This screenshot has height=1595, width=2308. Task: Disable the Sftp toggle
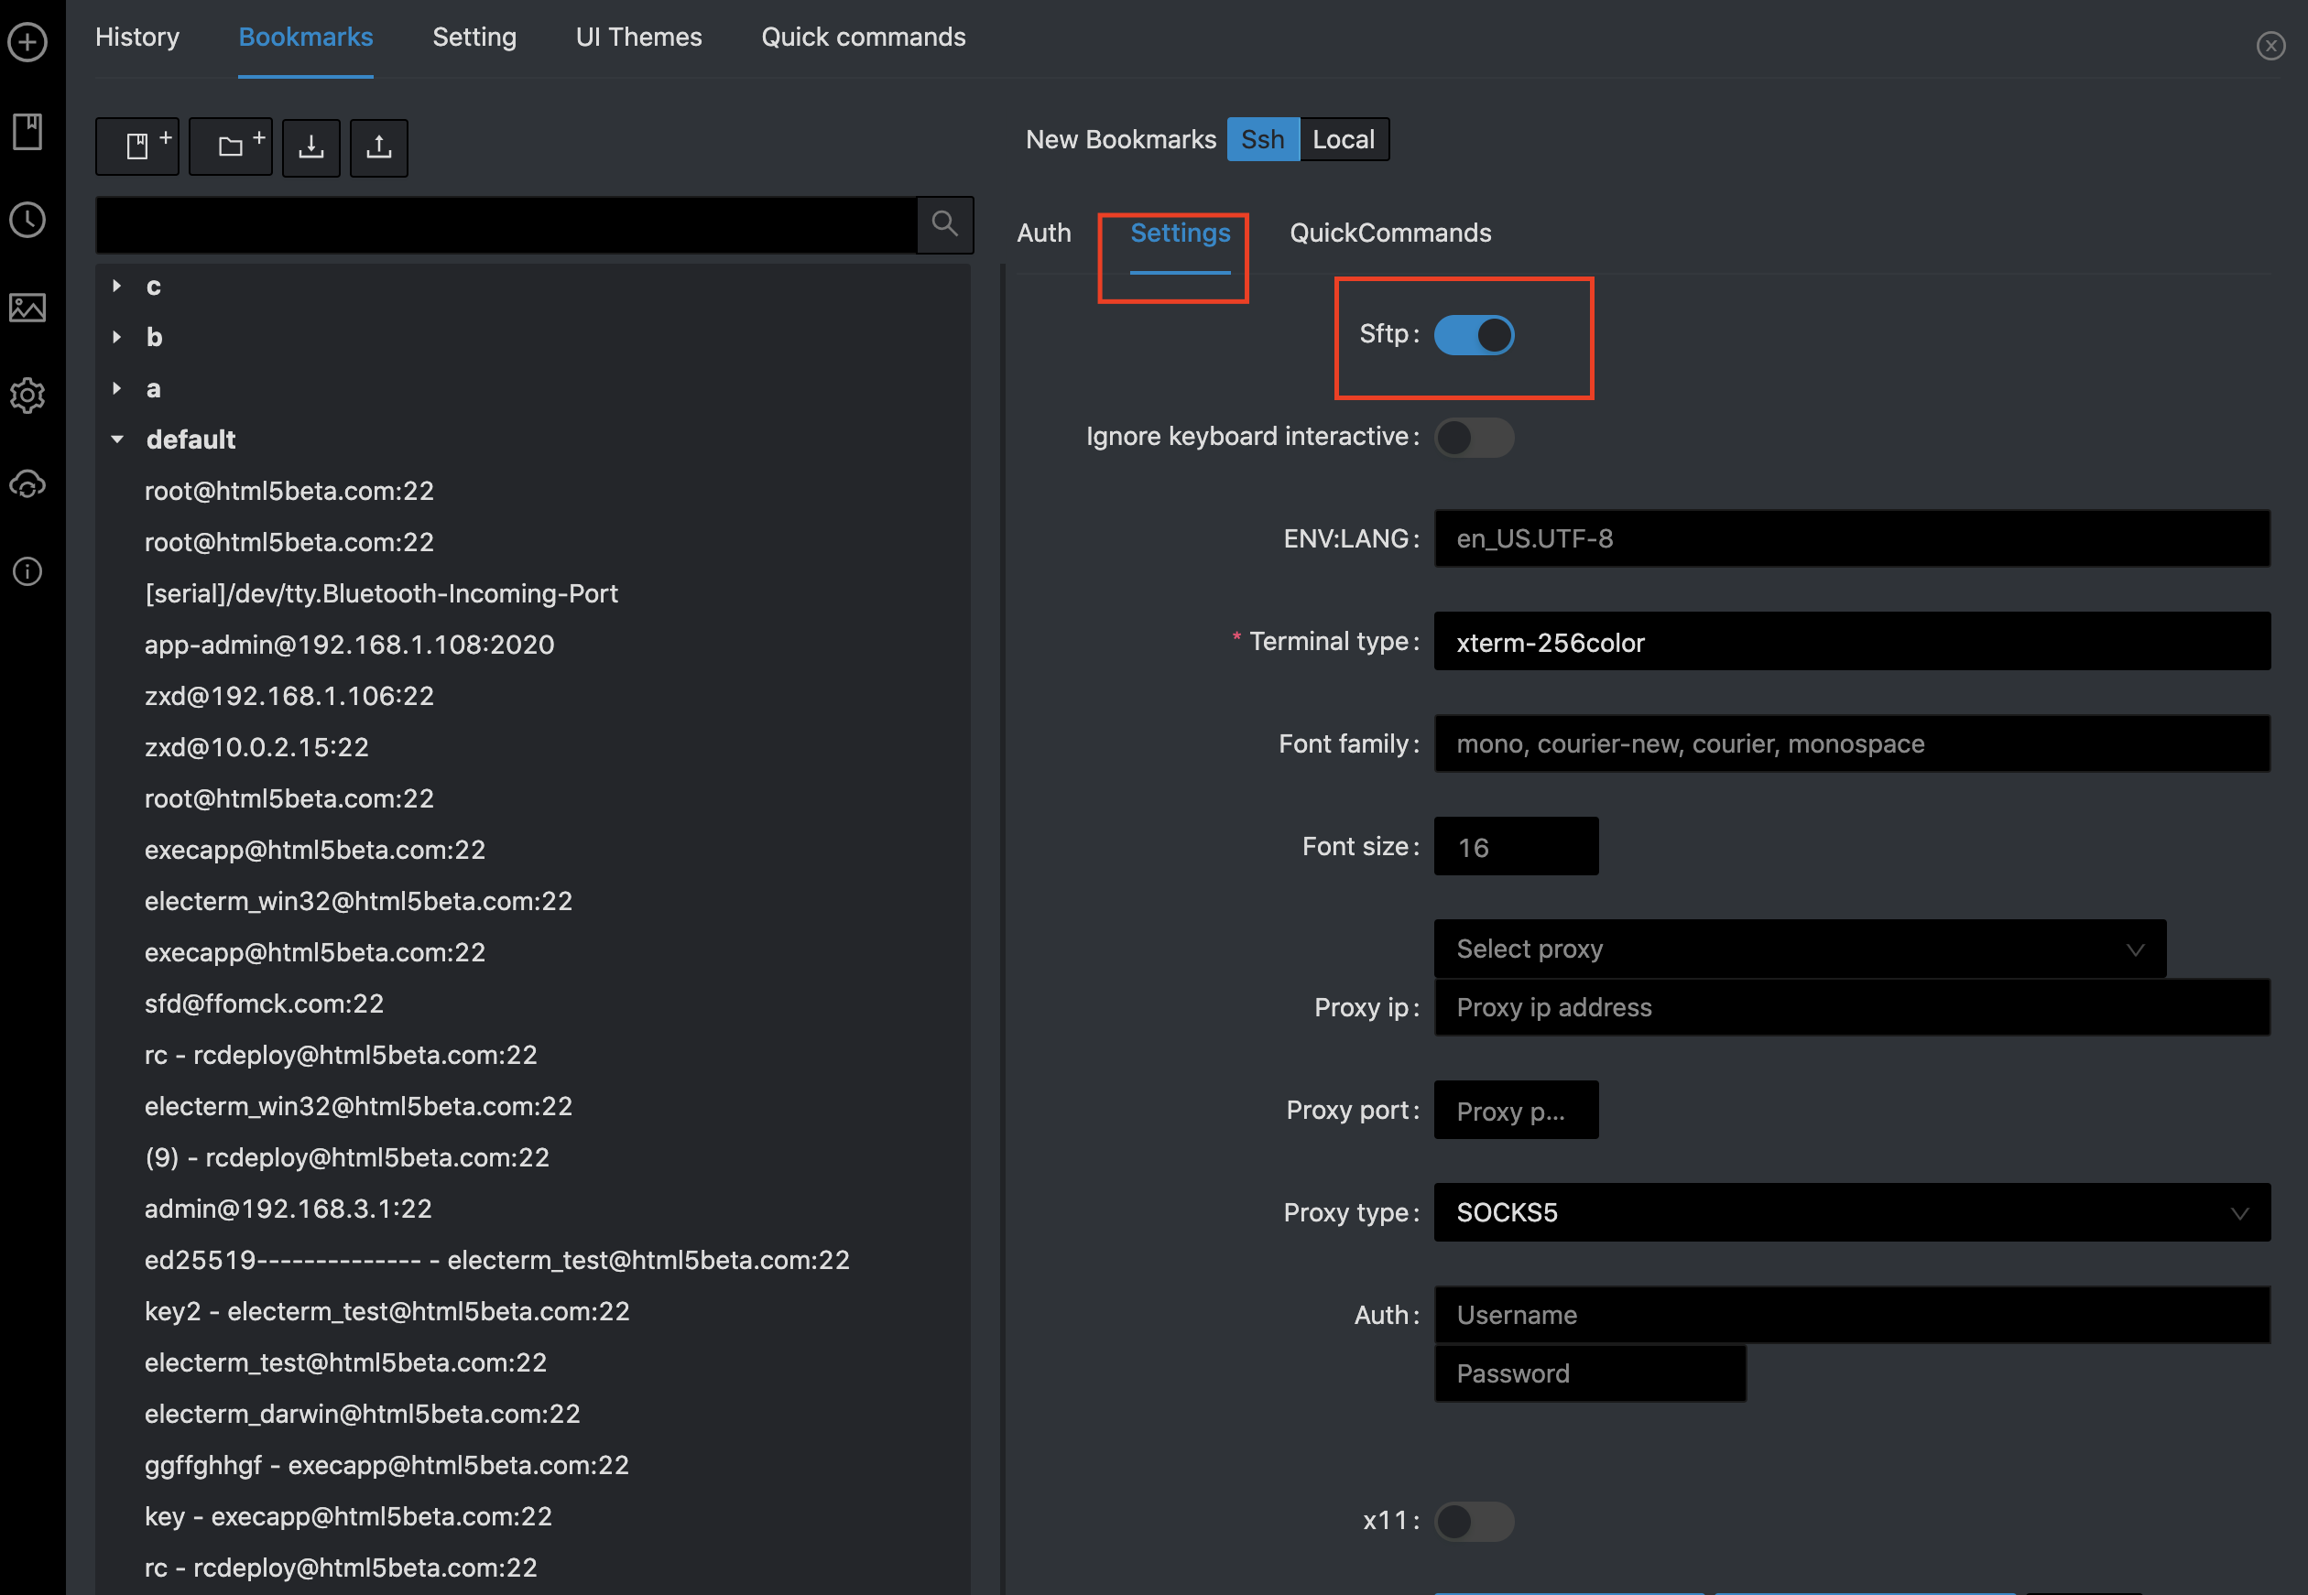[1474, 335]
